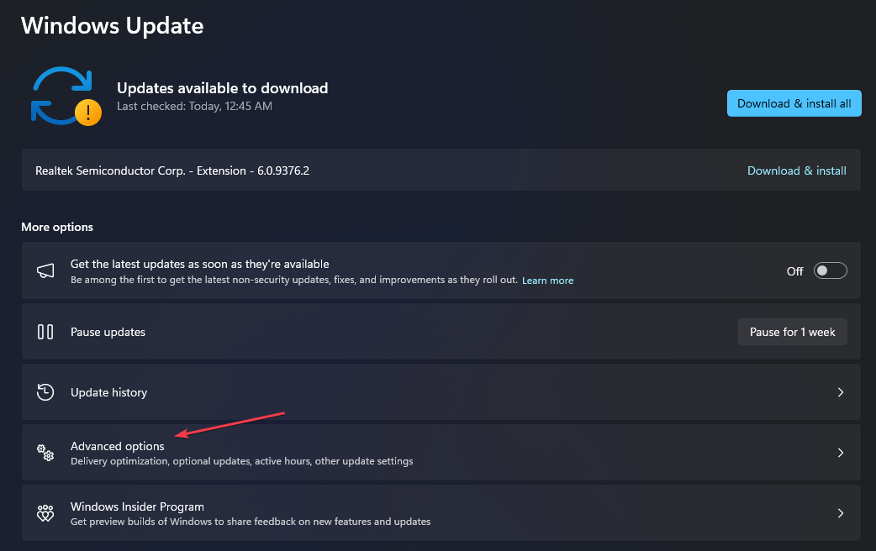Open the Update history entry
This screenshot has width=876, height=551.
coord(108,392)
